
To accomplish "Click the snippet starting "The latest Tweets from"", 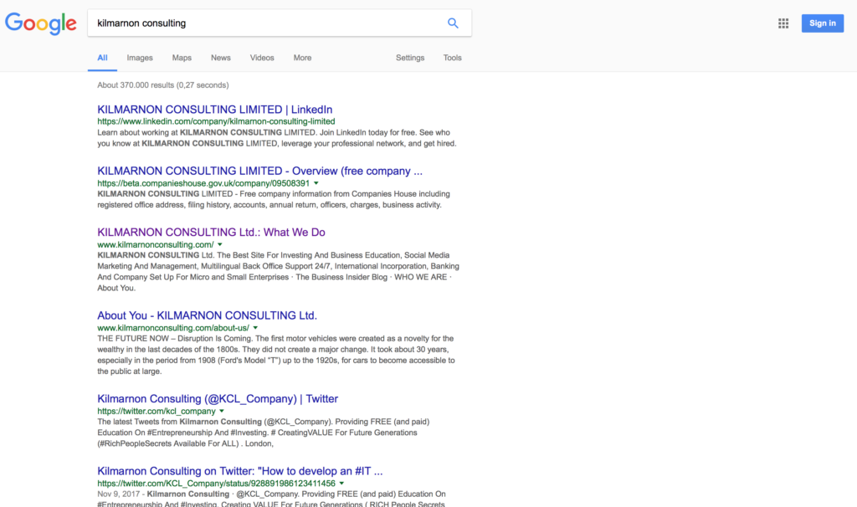I will click(264, 433).
